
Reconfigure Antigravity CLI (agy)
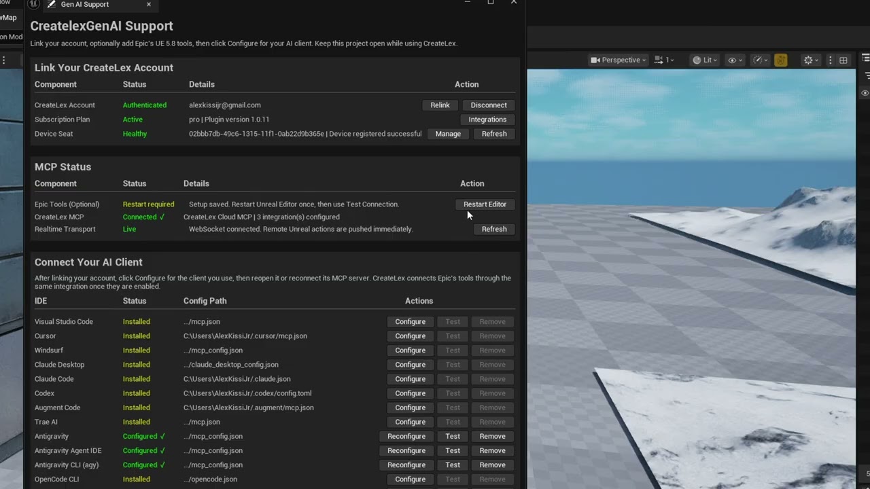click(x=406, y=465)
